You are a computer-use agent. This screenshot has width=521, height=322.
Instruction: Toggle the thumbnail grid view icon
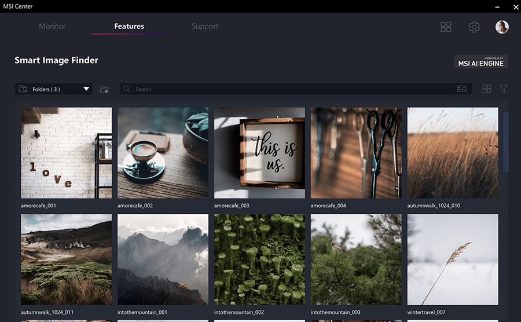tap(486, 89)
